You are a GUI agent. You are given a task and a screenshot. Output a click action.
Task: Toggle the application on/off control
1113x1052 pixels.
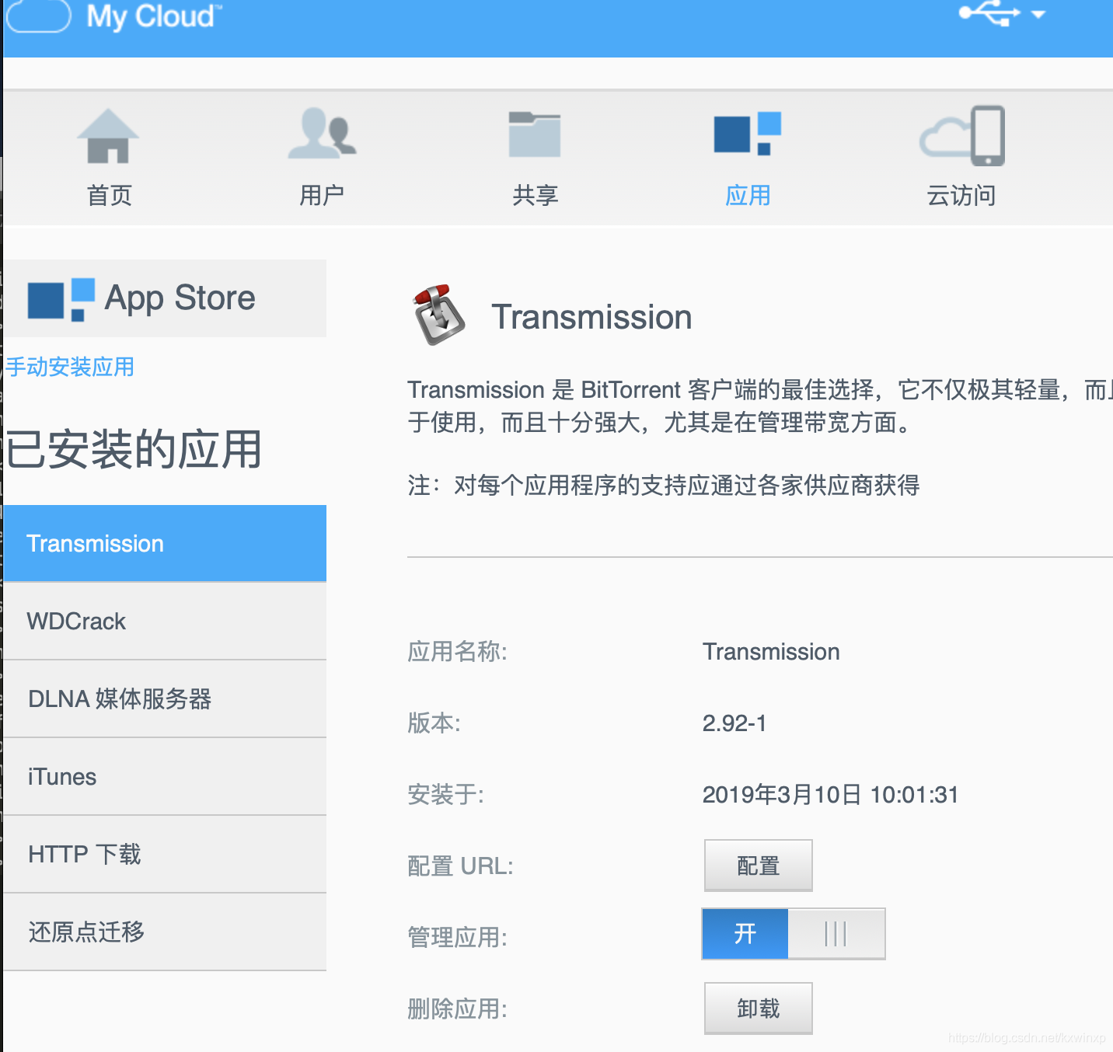(x=793, y=934)
